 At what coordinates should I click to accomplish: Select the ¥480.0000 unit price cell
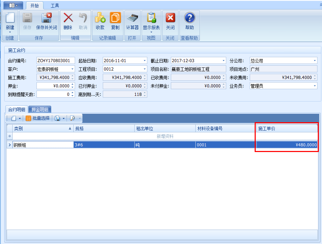point(287,145)
